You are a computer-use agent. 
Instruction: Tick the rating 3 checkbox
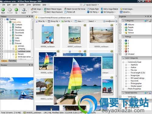click(120, 46)
